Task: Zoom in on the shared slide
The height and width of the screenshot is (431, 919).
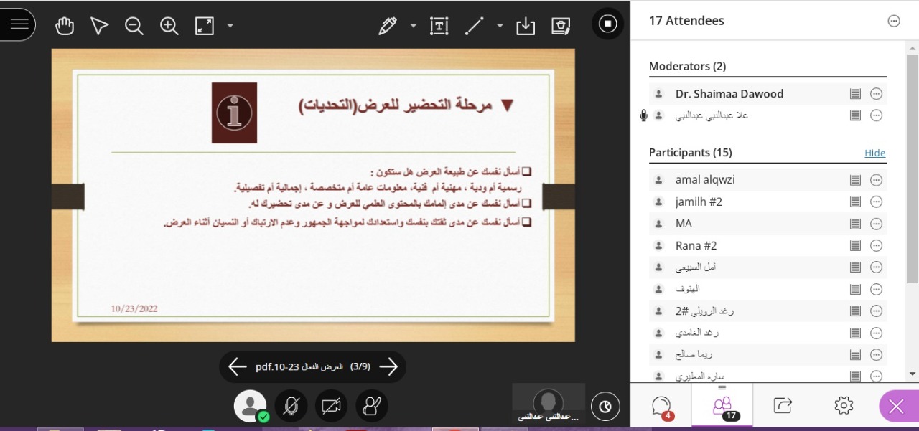Action: 169,26
